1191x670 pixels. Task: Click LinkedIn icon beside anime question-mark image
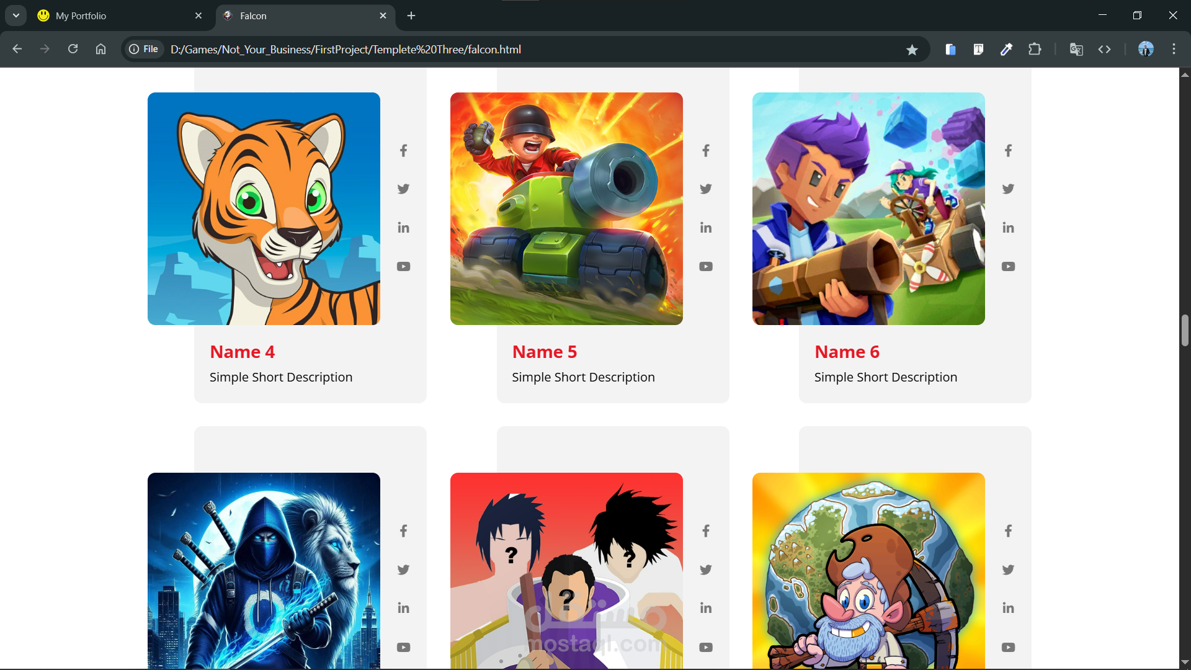(706, 609)
